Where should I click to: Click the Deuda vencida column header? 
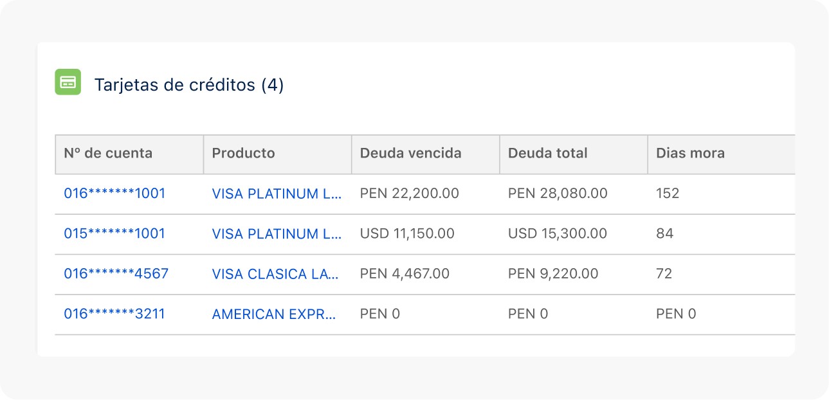tap(410, 153)
